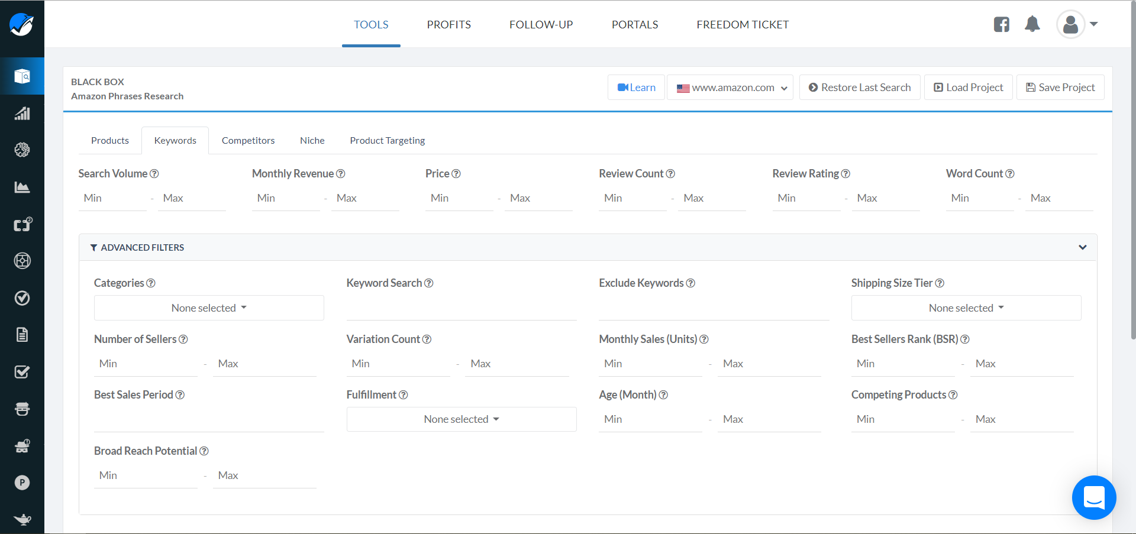This screenshot has height=534, width=1136.
Task: Go to the PROFITS menu
Action: [448, 25]
